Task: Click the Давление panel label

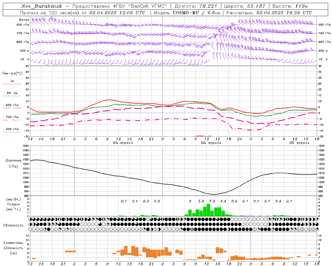Action: [x=13, y=161]
